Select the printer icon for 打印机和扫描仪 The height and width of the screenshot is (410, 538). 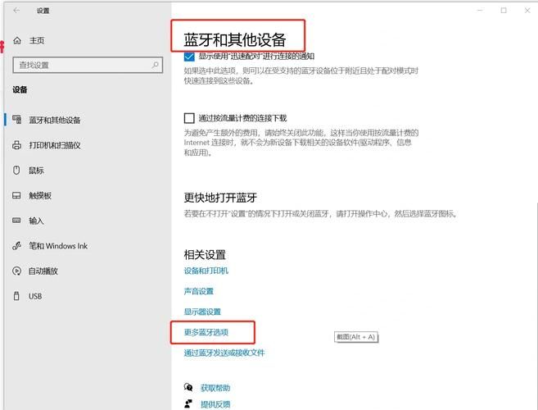pyautogui.click(x=16, y=145)
